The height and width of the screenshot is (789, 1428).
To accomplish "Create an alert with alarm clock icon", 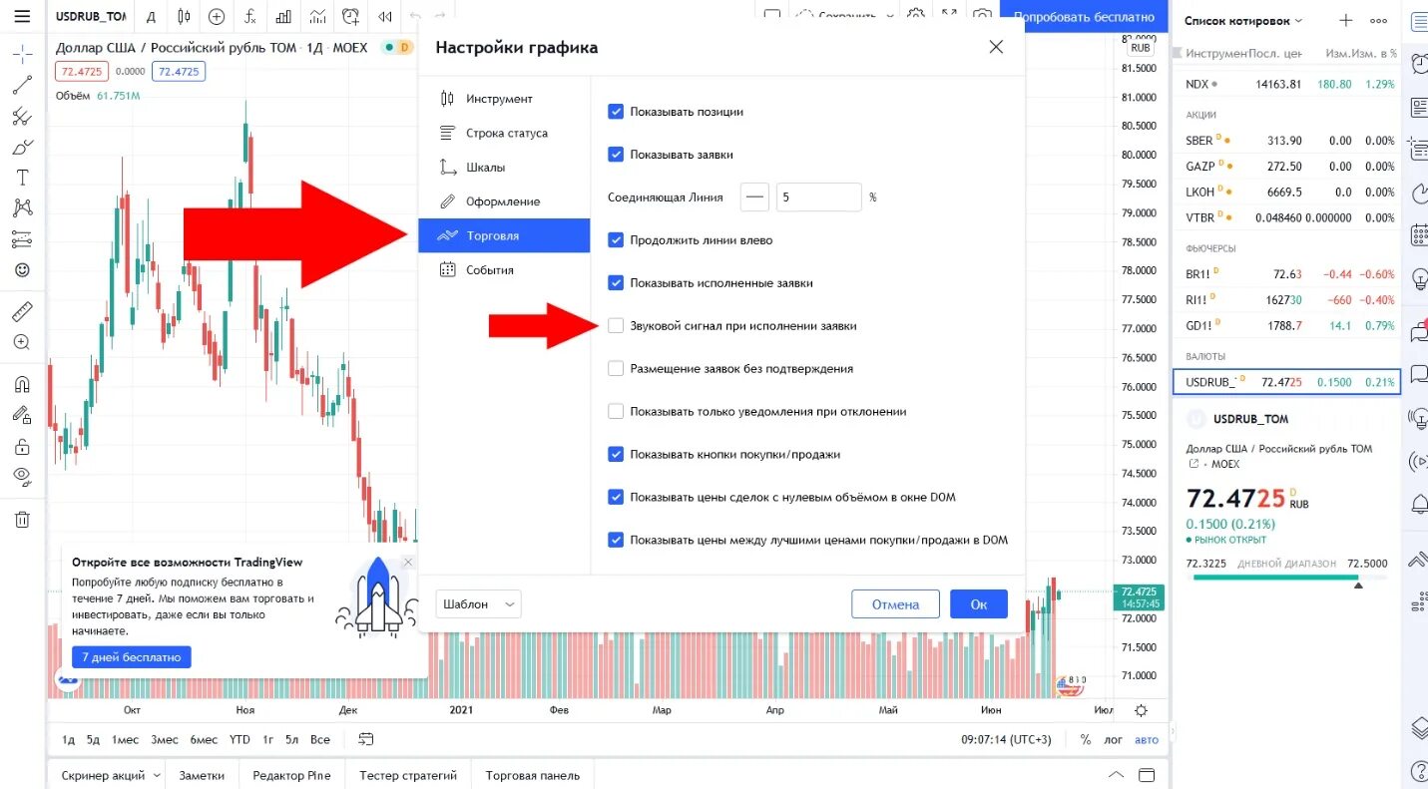I will (x=350, y=17).
